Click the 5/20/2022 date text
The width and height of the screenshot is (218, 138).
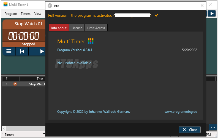[189, 50]
